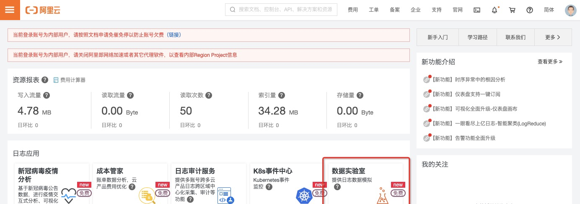Click the 34.28 MB index value

tap(278, 111)
